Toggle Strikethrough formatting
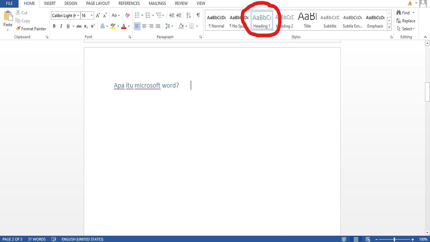The image size is (430, 242). pyautogui.click(x=79, y=26)
